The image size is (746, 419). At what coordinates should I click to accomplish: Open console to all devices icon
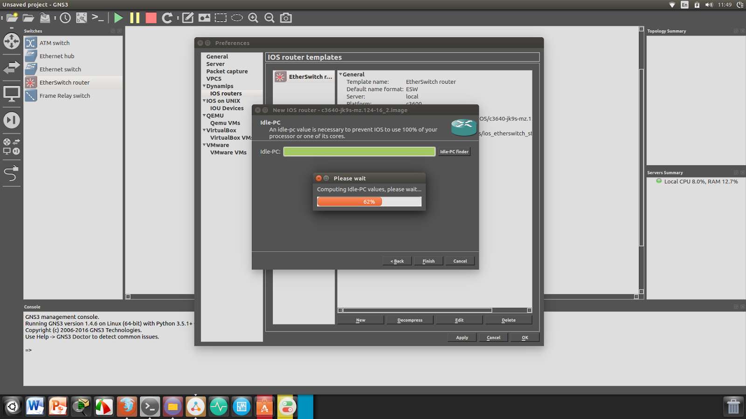(97, 18)
